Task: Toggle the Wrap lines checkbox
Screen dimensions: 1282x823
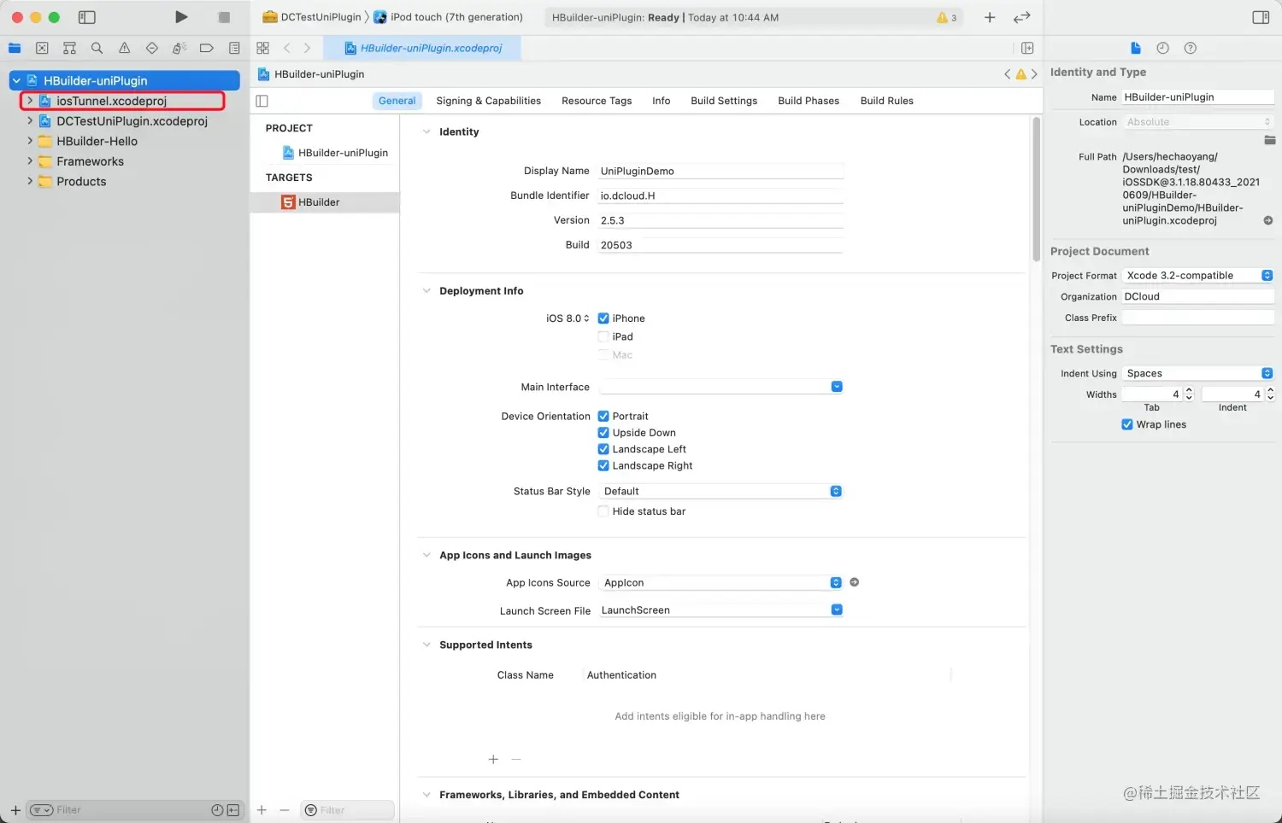Action: tap(1126, 424)
